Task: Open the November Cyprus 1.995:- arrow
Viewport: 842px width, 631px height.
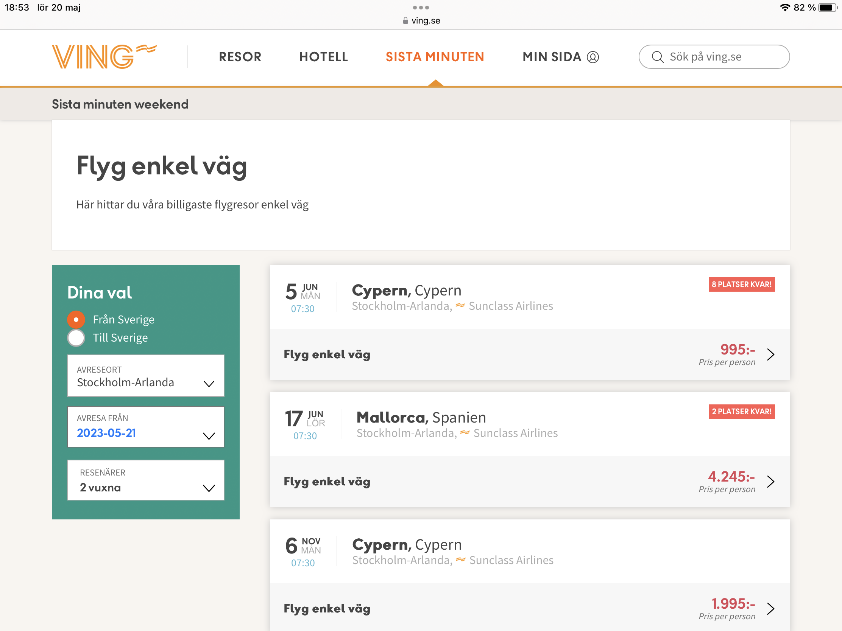Action: [x=771, y=609]
